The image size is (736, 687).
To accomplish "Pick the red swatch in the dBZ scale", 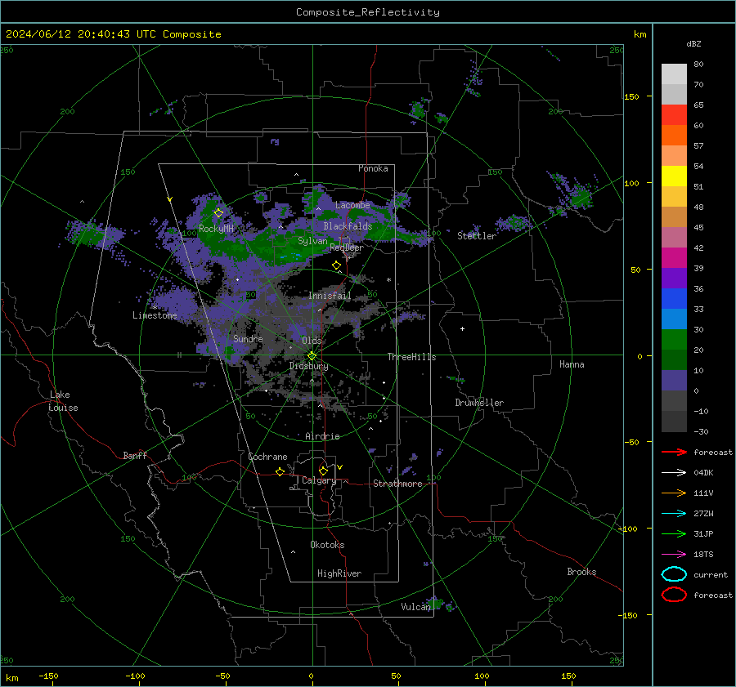I will pyautogui.click(x=674, y=115).
